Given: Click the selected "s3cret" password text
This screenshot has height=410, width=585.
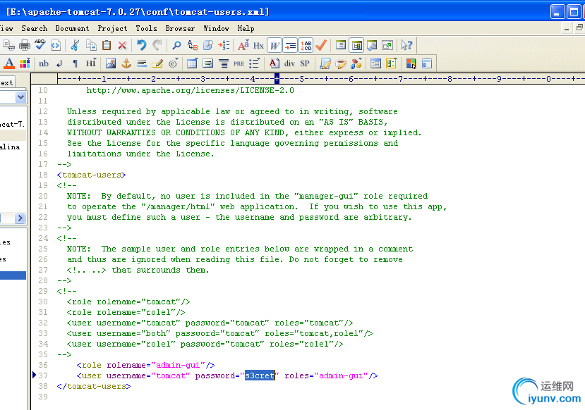Looking at the screenshot, I should pyautogui.click(x=260, y=375).
